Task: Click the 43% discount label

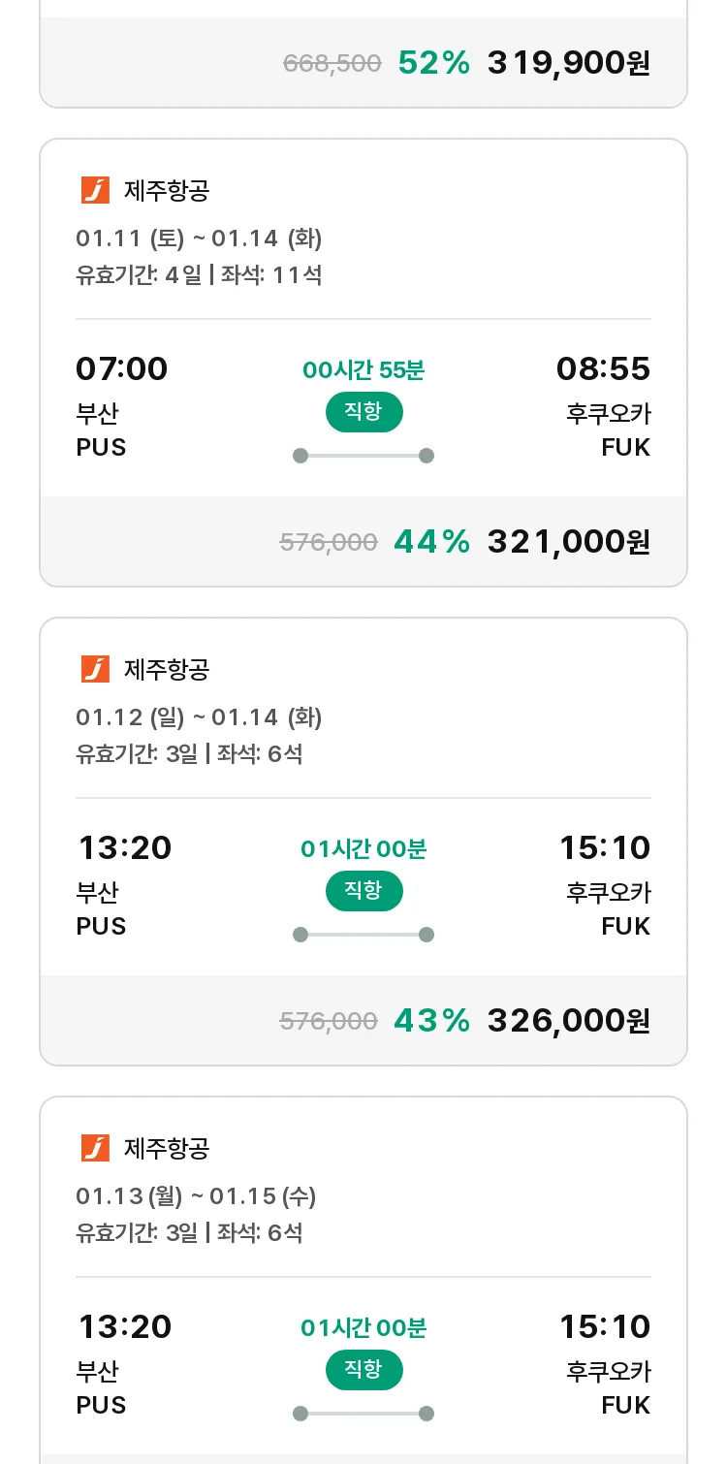Action: tap(431, 1021)
